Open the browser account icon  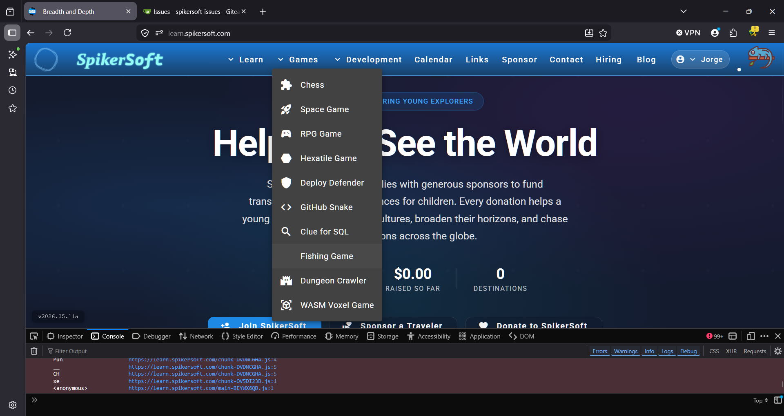click(715, 33)
